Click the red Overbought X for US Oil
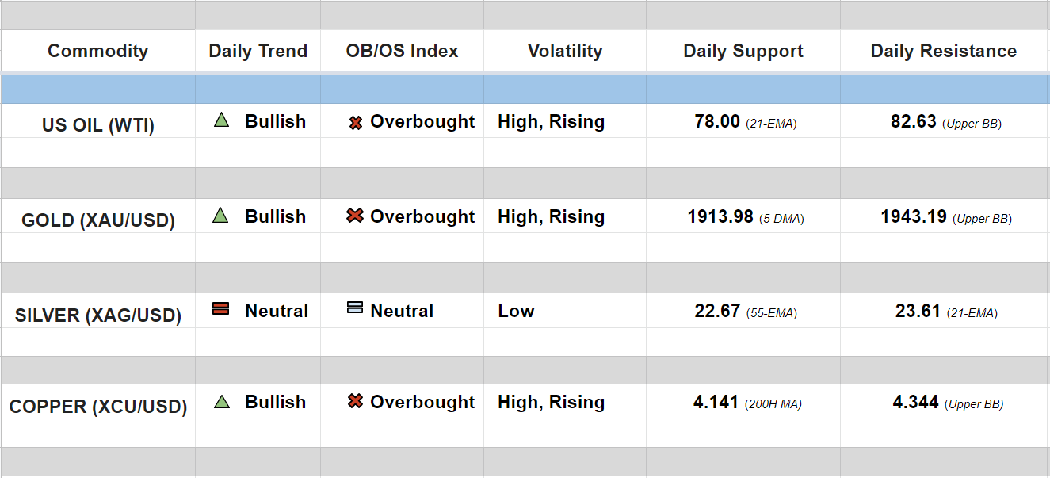 [x=356, y=123]
